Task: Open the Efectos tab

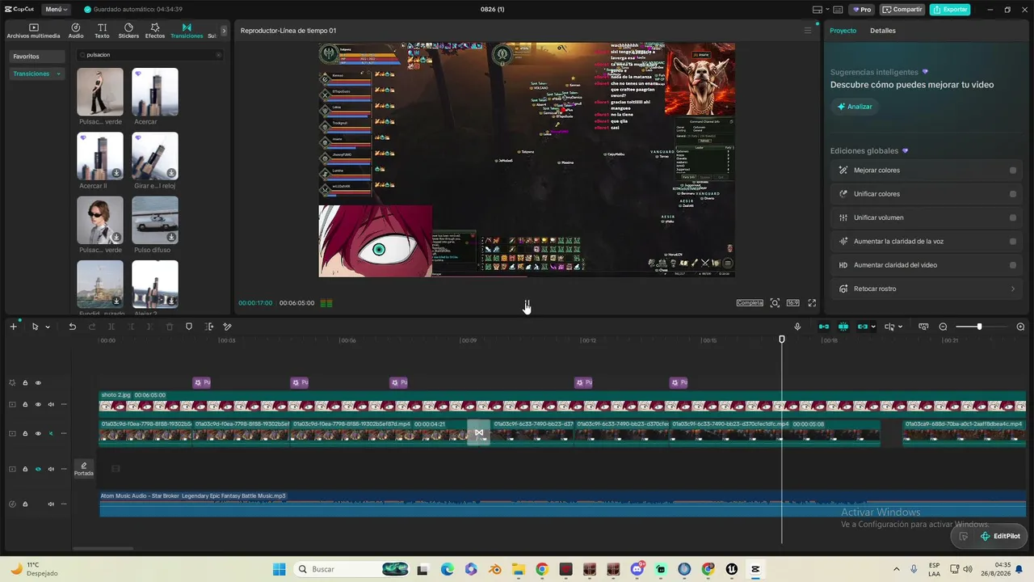Action: tap(155, 31)
